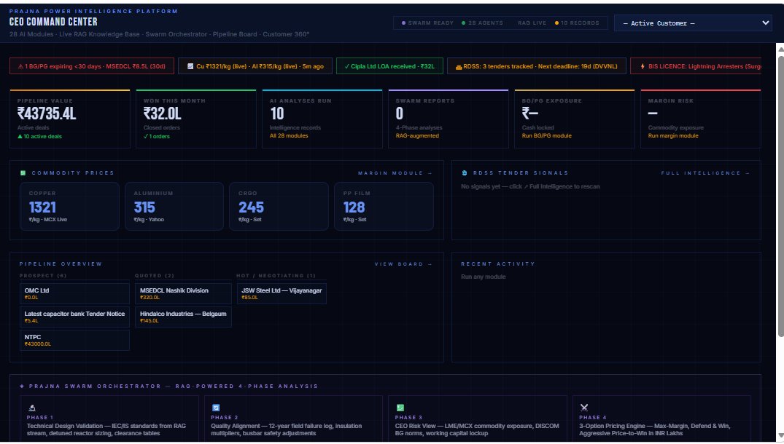Viewport: 784px width, 444px height.
Task: Open the Active Customer dropdown
Action: click(693, 23)
